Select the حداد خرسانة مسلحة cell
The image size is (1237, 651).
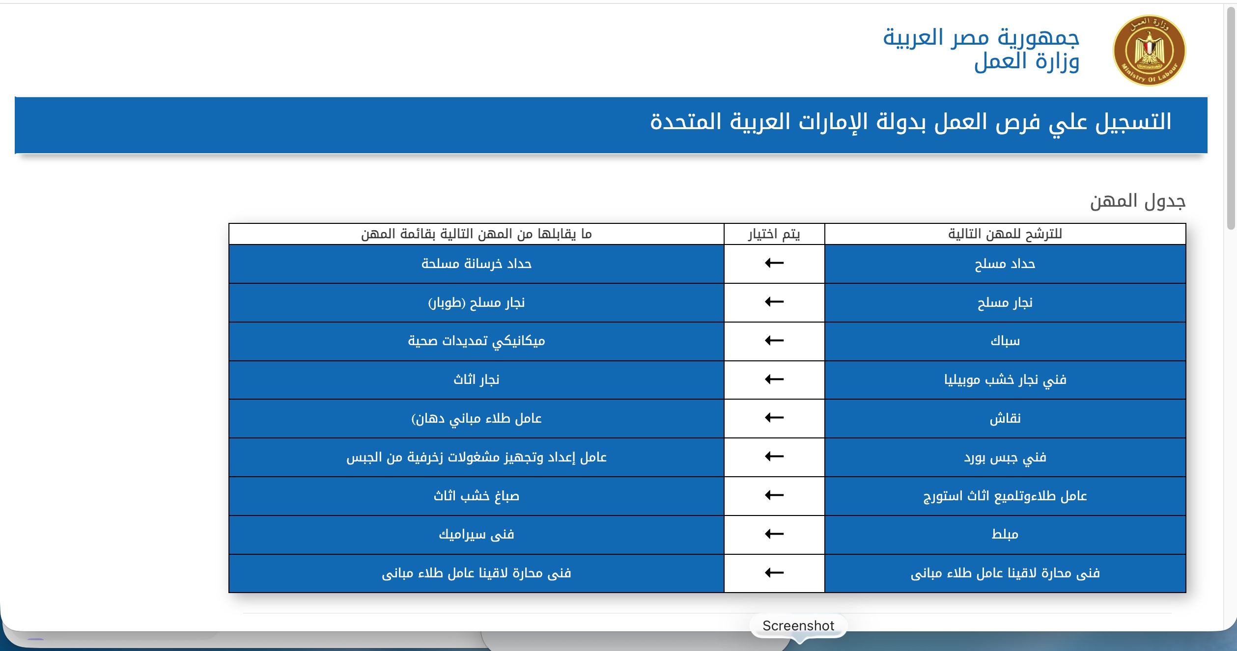[x=476, y=264]
